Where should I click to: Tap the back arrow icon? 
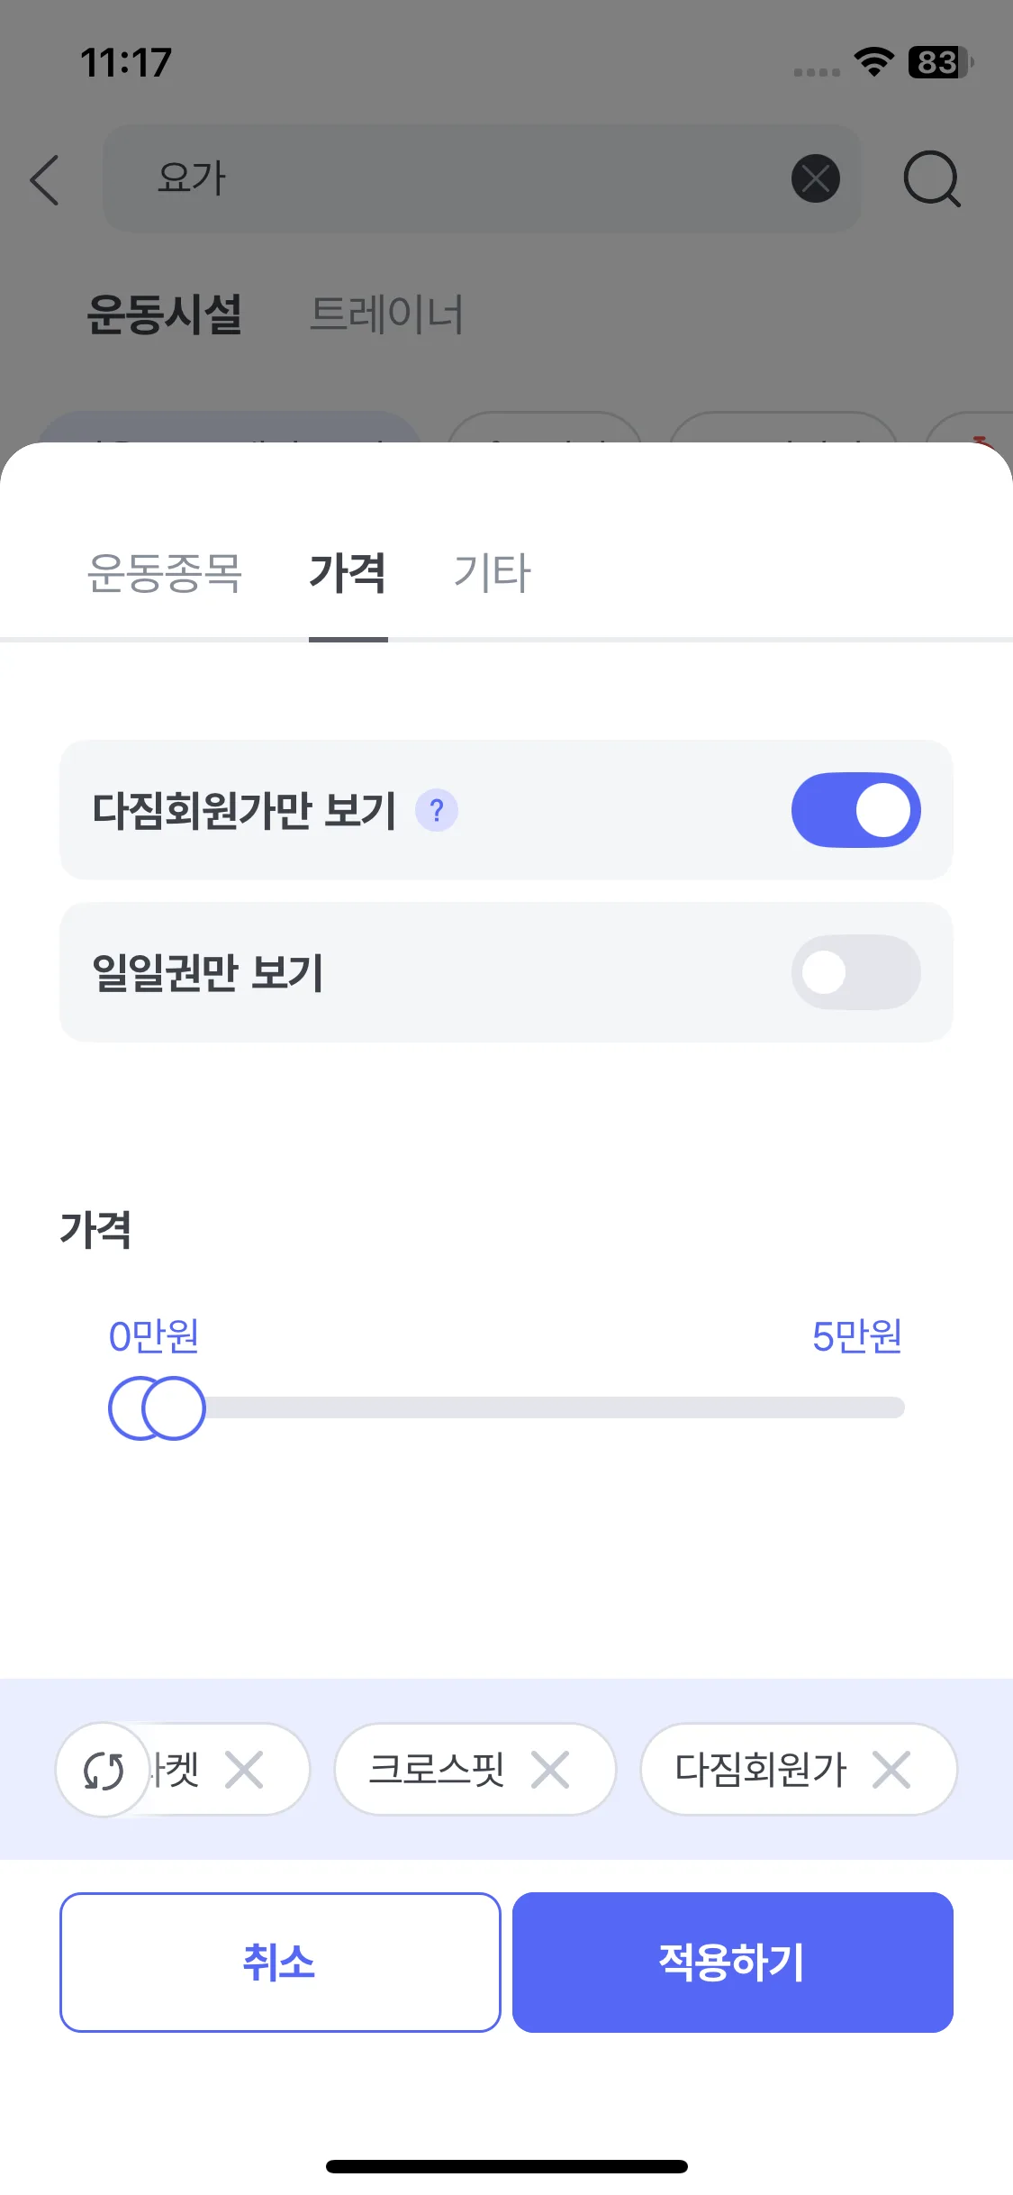tap(45, 180)
